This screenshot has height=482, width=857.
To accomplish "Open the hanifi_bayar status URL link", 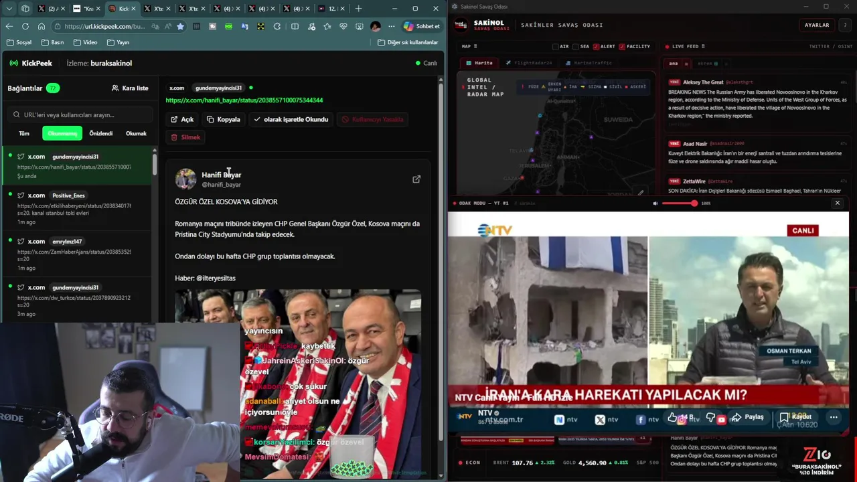I will 244,100.
